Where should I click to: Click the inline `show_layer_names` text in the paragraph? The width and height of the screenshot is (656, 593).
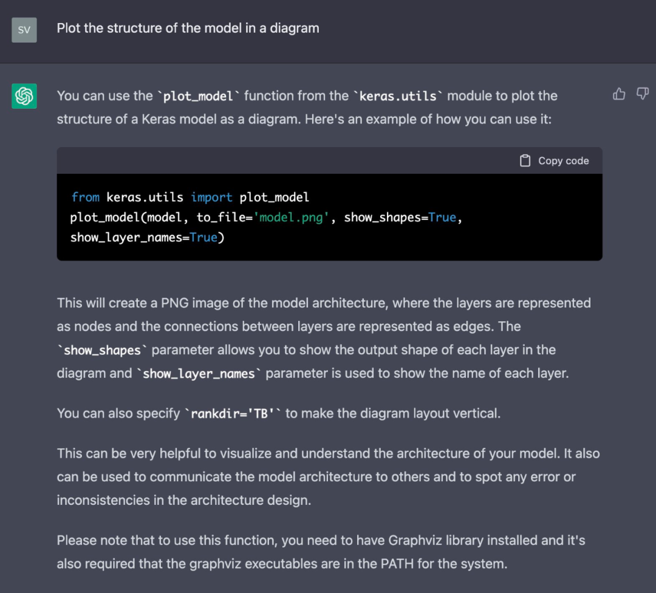point(199,374)
